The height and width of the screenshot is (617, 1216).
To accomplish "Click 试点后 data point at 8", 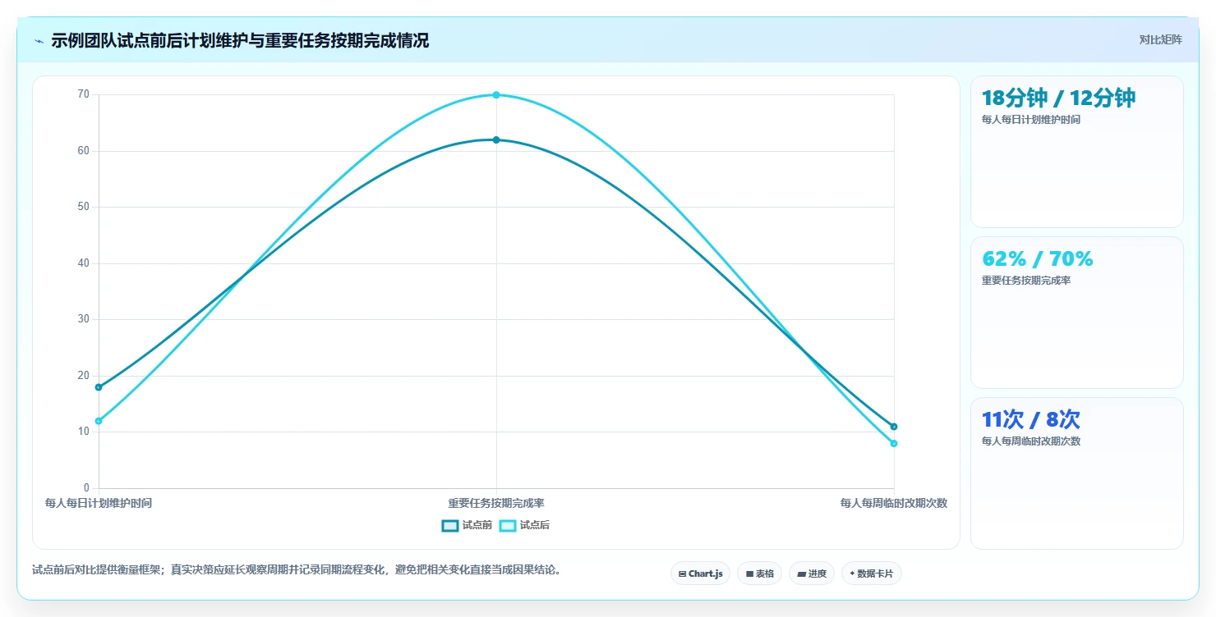I will click(894, 443).
